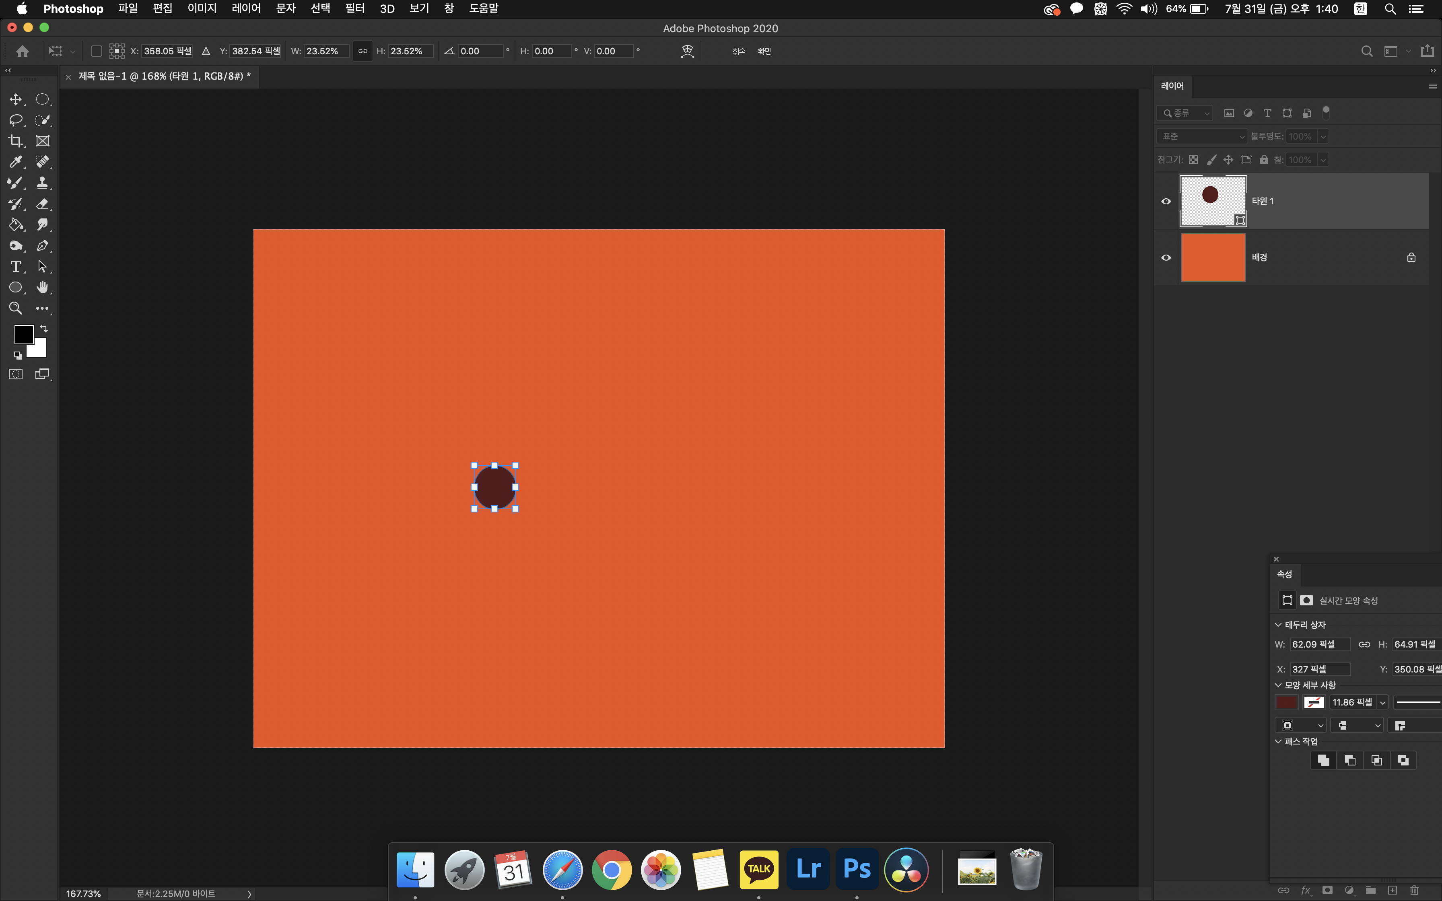
Task: Pick the Pen tool
Action: 42,245
